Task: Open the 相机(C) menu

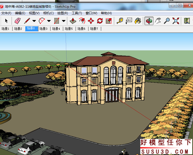Action: pos(48,13)
